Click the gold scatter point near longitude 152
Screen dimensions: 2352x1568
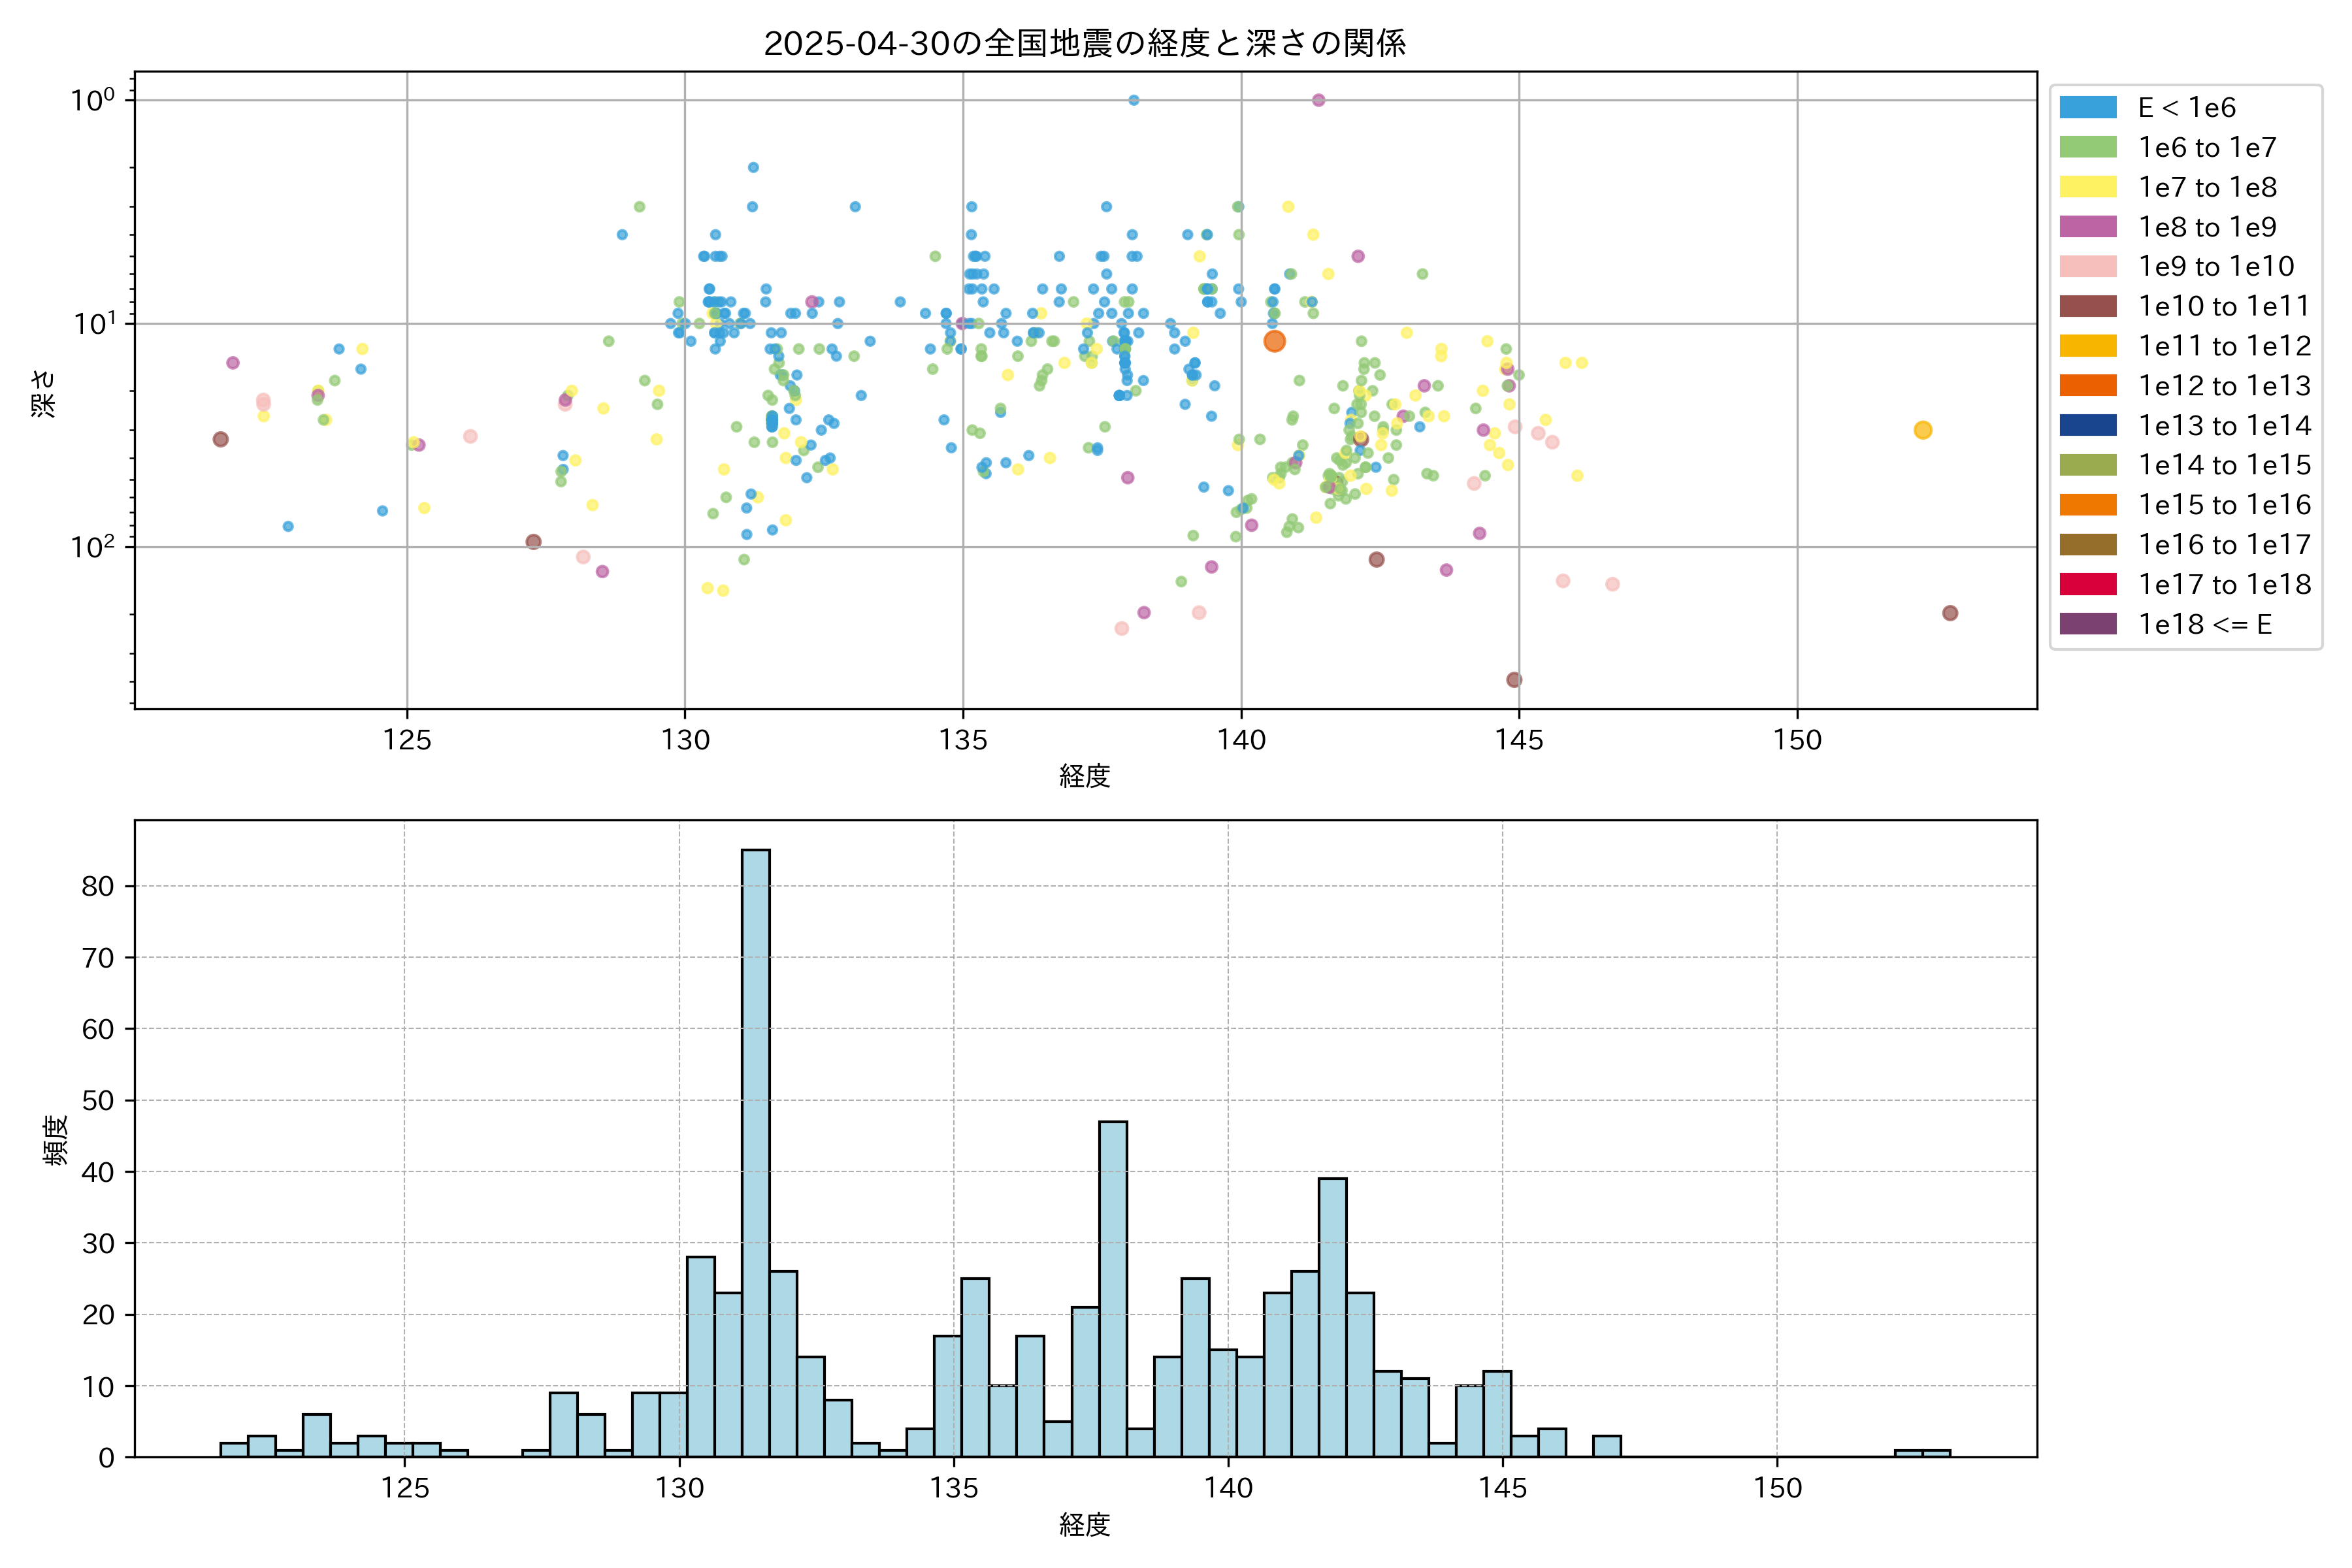click(x=1922, y=430)
